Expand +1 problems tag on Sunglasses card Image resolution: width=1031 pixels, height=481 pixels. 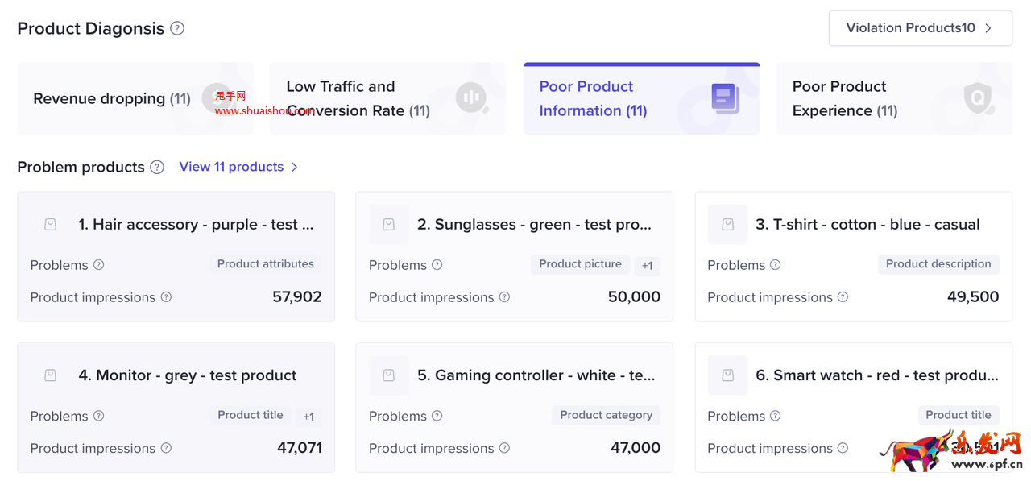(x=647, y=265)
